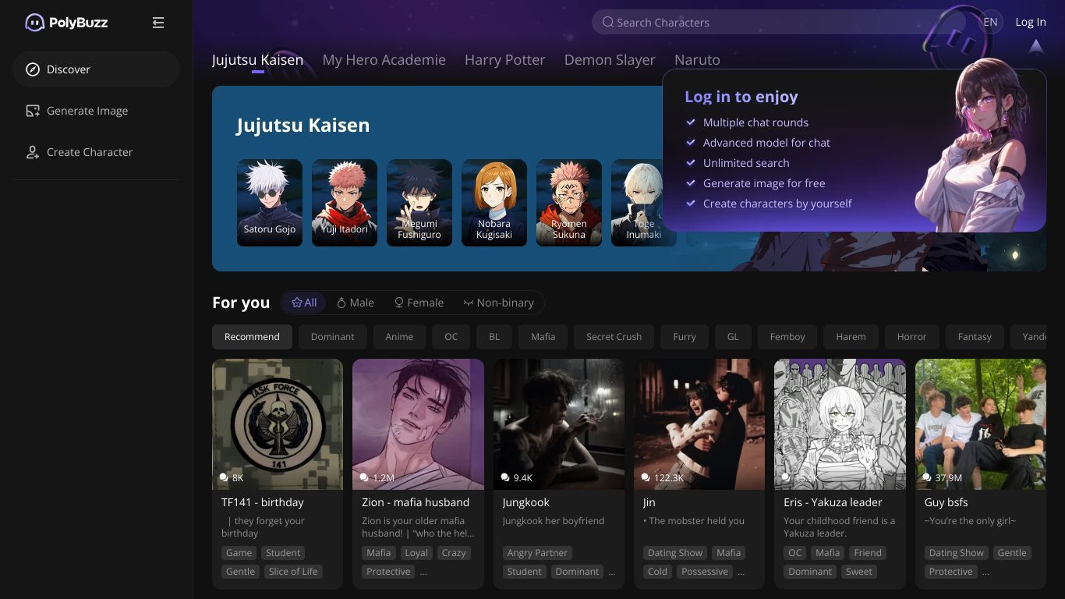
Task: Click the TF141 - birthday title
Action: pyautogui.click(x=263, y=502)
